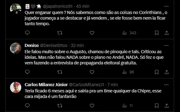Open the Joker avatar of @japaironico91

coord(16,9)
